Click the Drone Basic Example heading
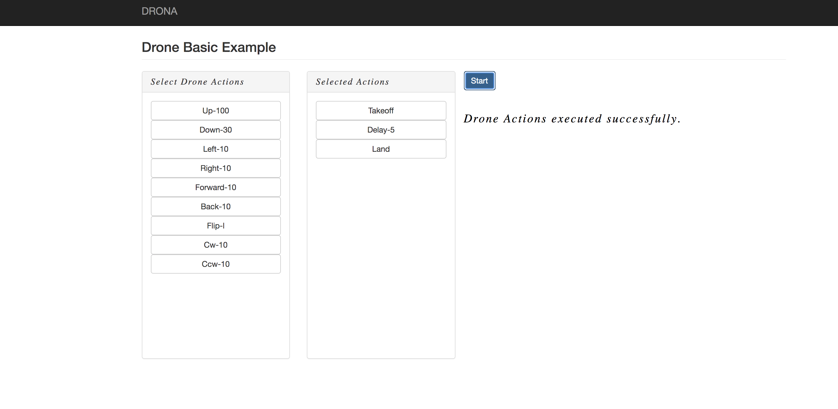The height and width of the screenshot is (409, 838). 209,47
